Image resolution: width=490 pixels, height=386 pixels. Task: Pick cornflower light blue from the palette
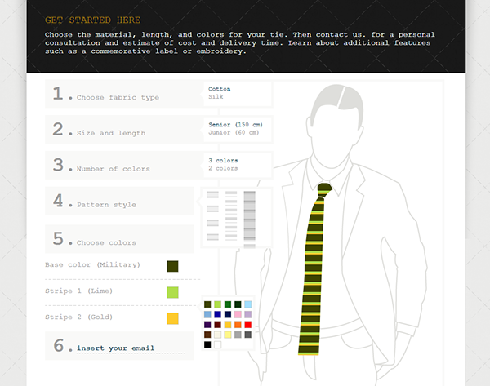pos(207,314)
